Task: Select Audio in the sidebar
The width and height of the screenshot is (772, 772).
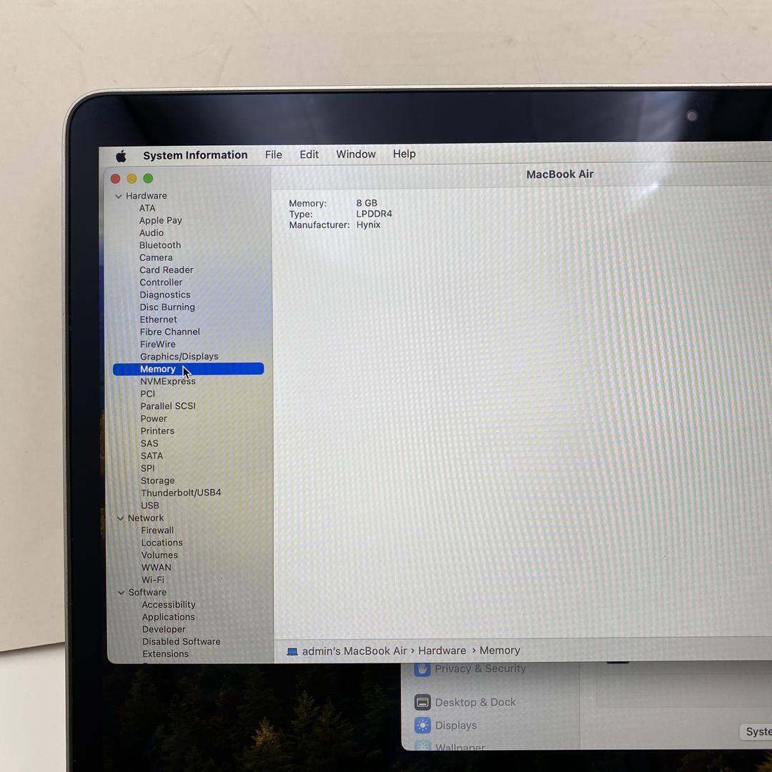Action: [151, 233]
